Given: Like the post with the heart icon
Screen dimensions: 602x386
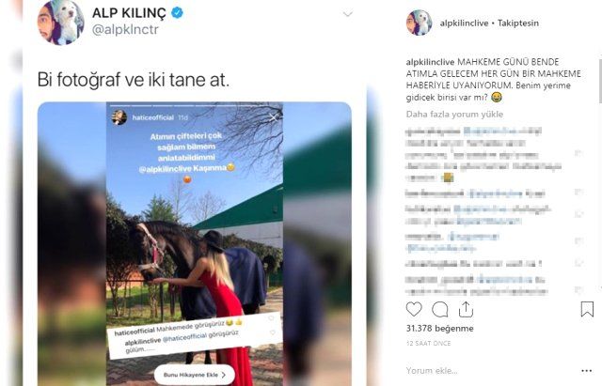Looking at the screenshot, I should tap(414, 309).
